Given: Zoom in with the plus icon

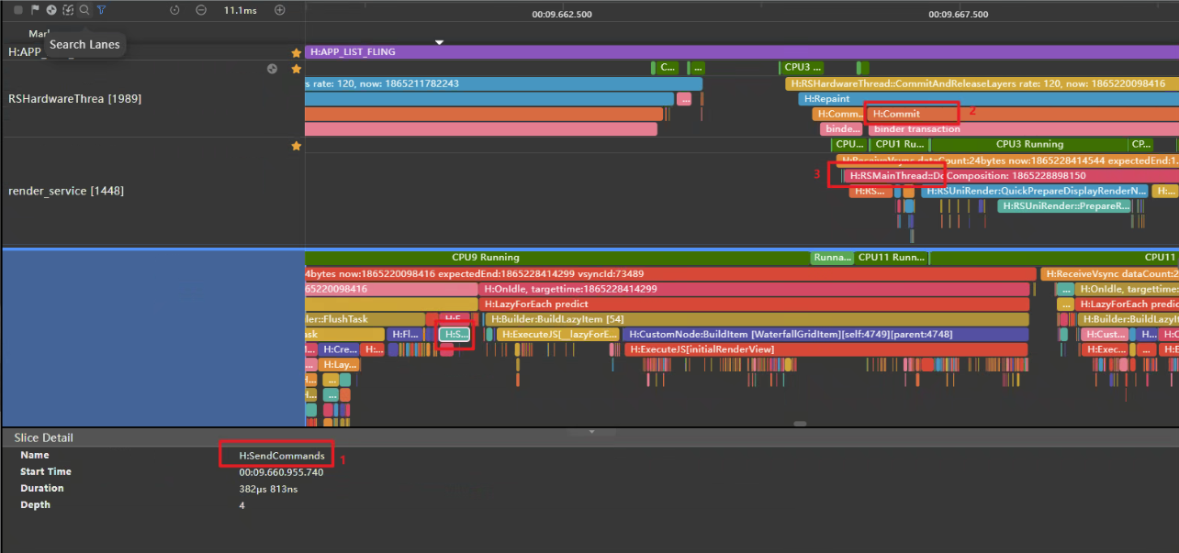Looking at the screenshot, I should (x=280, y=10).
